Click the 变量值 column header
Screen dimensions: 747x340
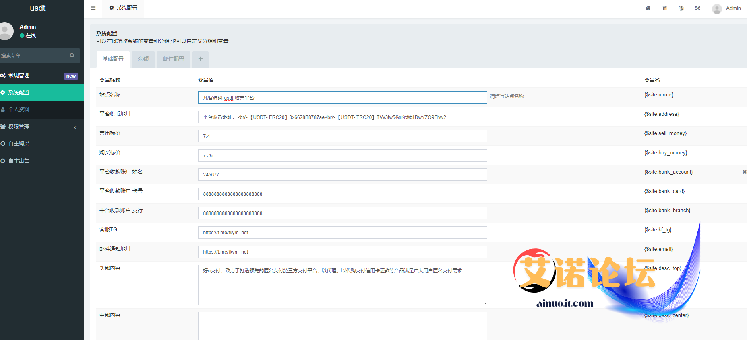[206, 80]
